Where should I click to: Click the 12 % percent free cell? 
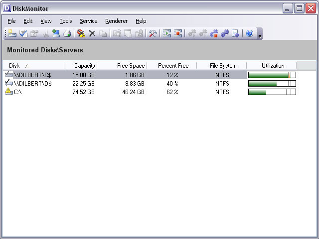pos(172,75)
